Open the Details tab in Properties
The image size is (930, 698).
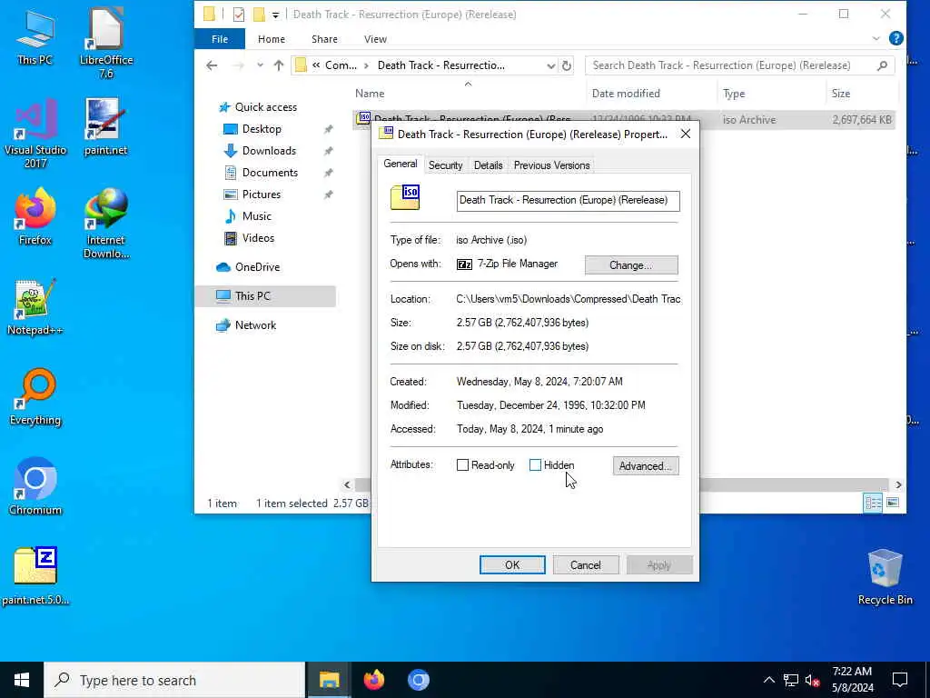point(488,165)
